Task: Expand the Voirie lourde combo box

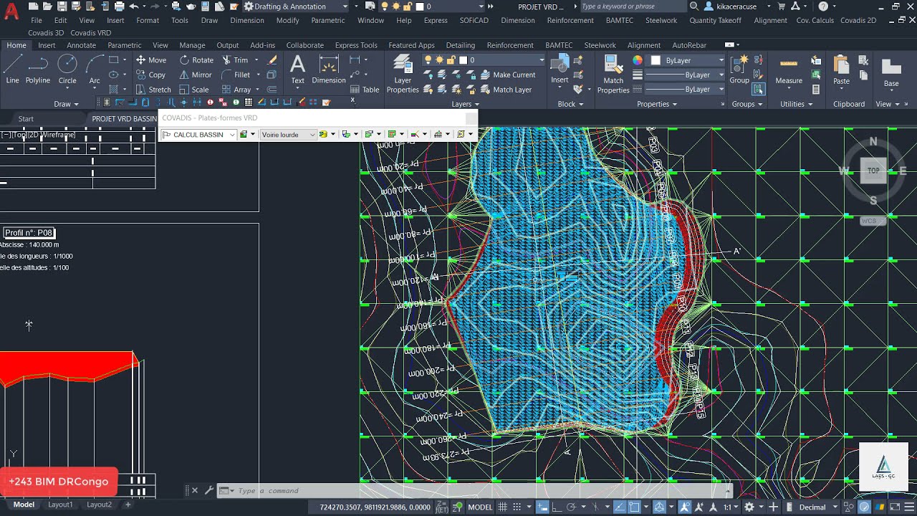Action: (x=288, y=135)
